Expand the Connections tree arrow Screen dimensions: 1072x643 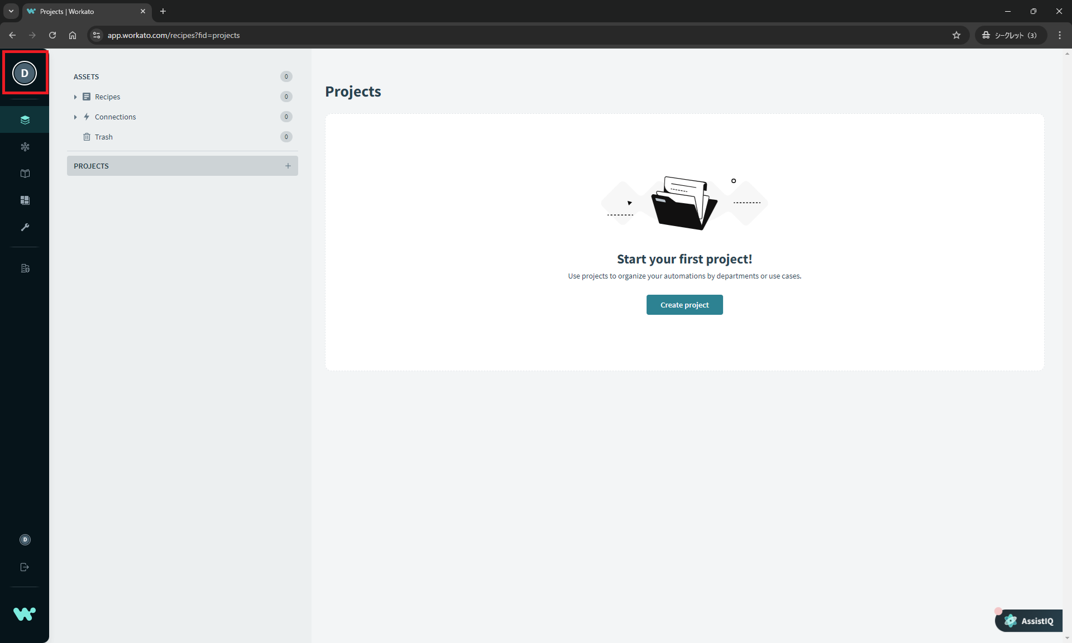pyautogui.click(x=75, y=117)
